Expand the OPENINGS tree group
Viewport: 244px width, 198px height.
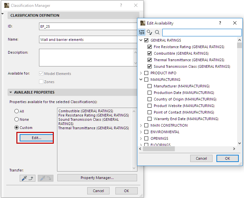pos(141,138)
